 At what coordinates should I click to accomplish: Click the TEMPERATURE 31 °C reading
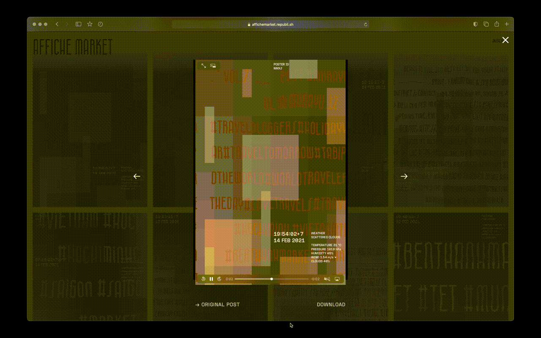coord(326,245)
